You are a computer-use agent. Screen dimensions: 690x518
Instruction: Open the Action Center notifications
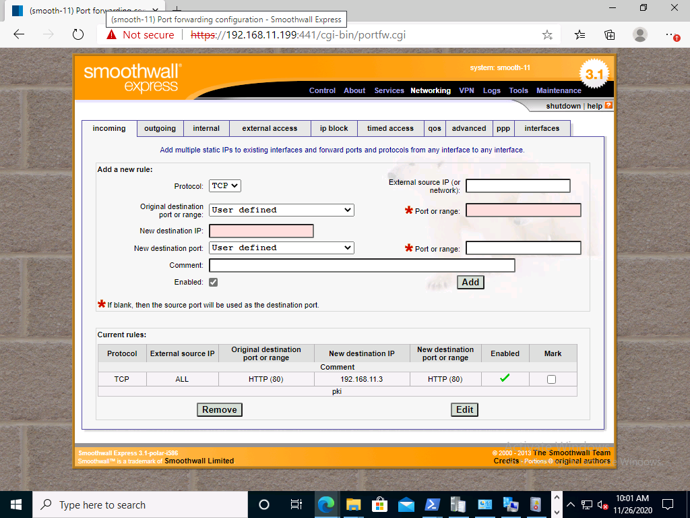click(668, 505)
